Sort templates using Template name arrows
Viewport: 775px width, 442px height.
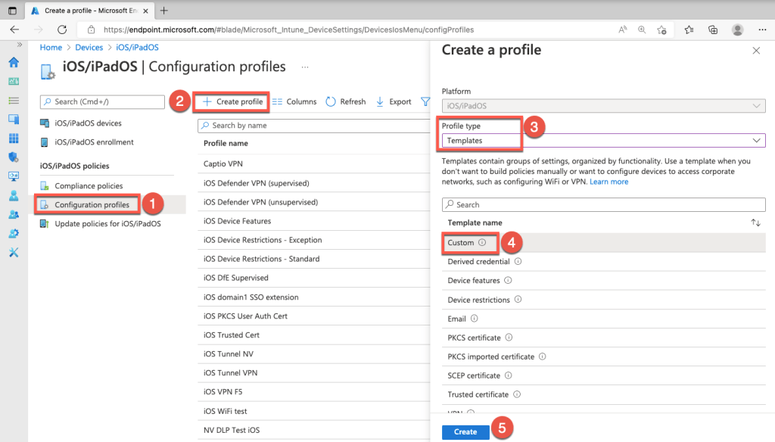tap(755, 223)
